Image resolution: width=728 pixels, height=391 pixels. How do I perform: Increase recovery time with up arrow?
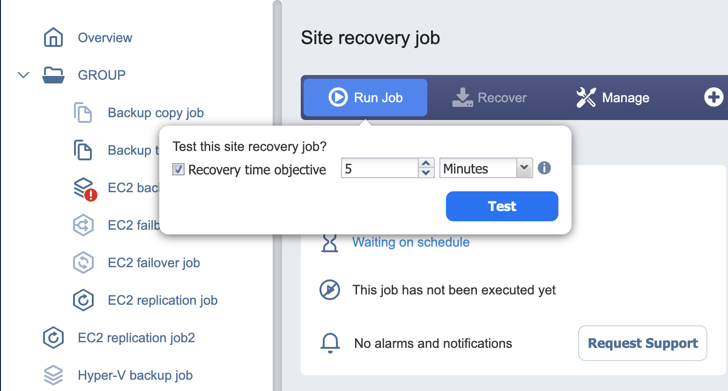(x=426, y=164)
